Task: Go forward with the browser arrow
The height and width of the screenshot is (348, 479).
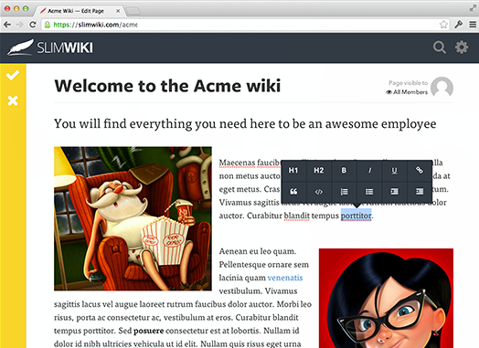Action: click(20, 25)
